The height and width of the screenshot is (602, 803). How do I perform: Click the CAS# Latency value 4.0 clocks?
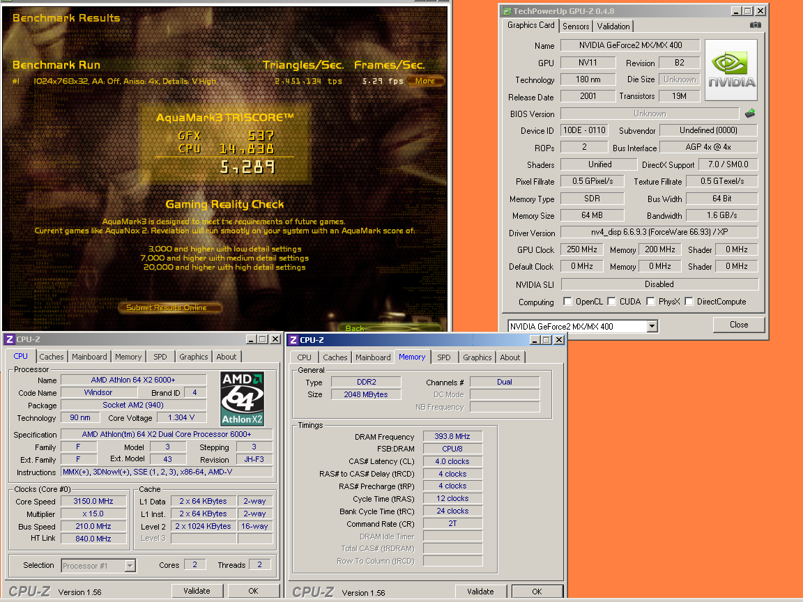452,461
